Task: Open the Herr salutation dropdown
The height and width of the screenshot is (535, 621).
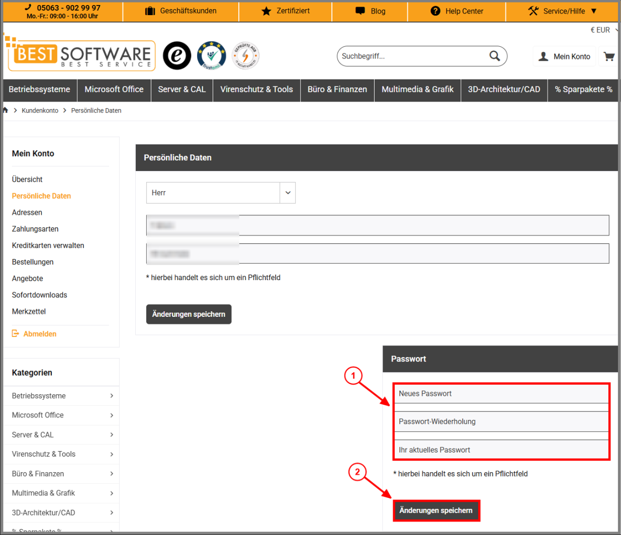Action: point(220,193)
